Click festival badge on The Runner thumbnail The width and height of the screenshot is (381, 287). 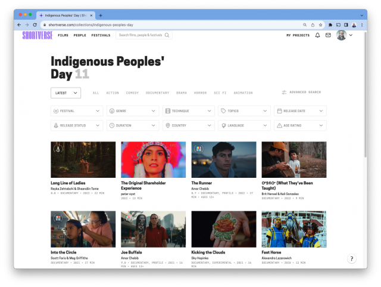pos(199,149)
